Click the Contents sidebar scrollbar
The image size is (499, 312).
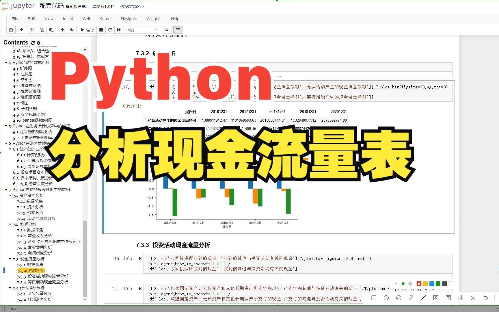pyautogui.click(x=85, y=259)
